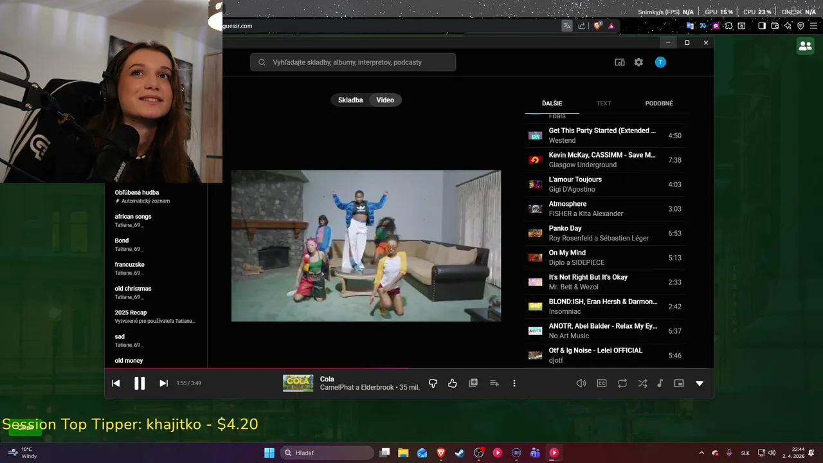Open the PODOBNÉ (related) tab

tap(659, 104)
